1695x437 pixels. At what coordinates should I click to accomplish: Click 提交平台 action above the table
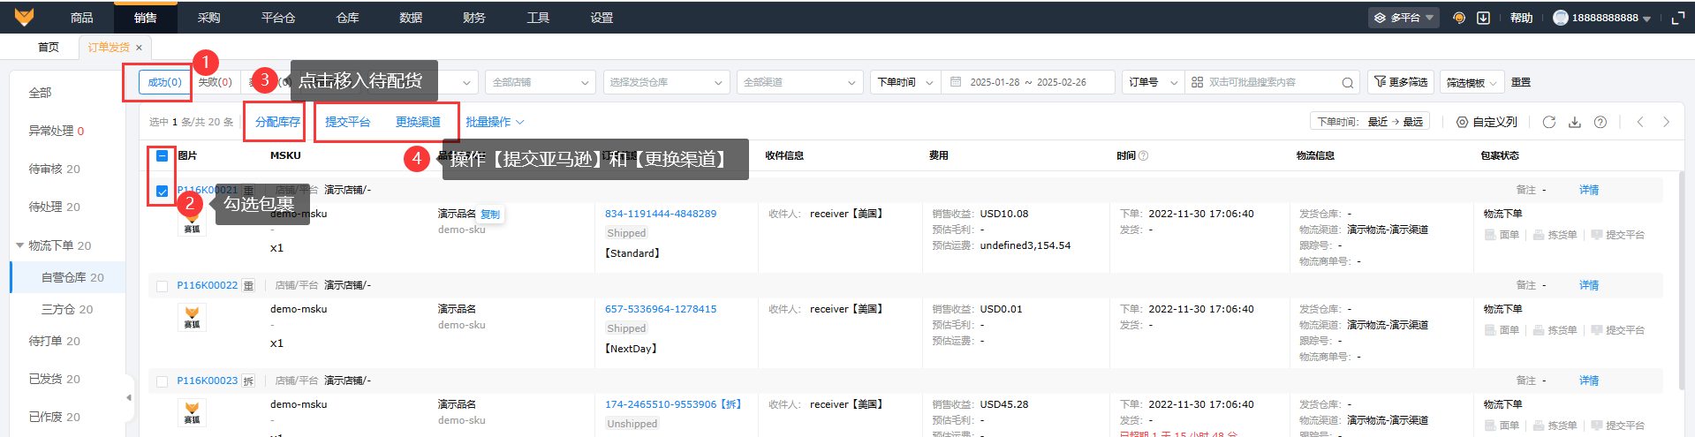tap(347, 122)
